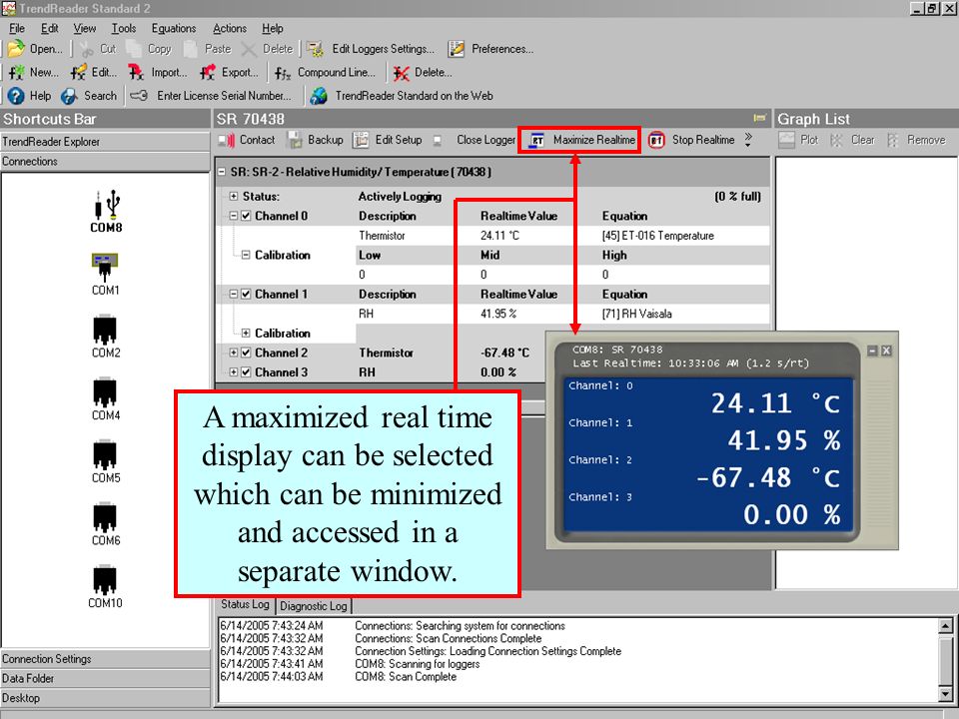Click Maximize Realtime button
The height and width of the screenshot is (719, 959).
579,140
